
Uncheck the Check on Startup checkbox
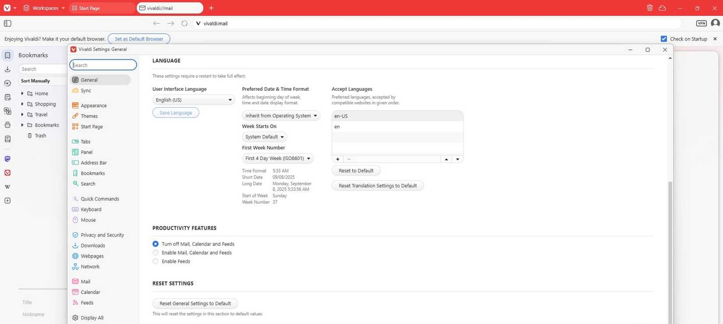coord(664,39)
